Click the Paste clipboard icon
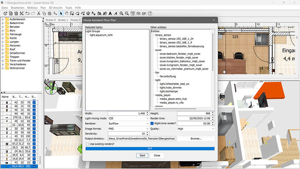 click(50, 14)
